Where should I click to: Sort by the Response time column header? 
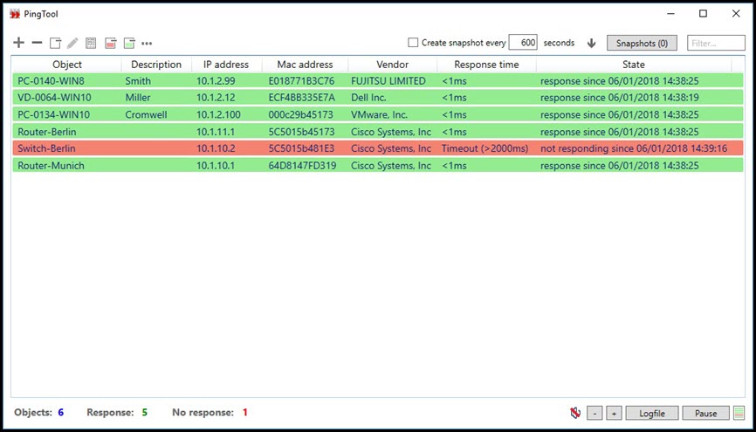click(486, 64)
